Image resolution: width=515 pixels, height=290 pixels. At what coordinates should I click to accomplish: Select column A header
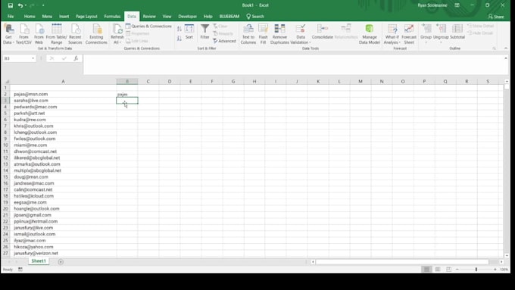coord(63,82)
